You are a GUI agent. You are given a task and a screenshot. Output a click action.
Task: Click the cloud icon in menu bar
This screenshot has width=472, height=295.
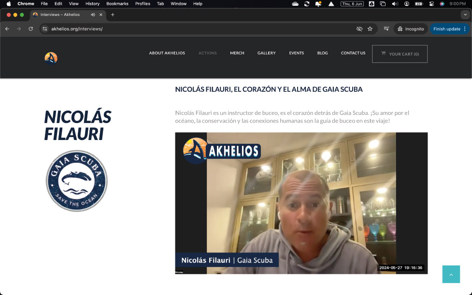click(295, 4)
